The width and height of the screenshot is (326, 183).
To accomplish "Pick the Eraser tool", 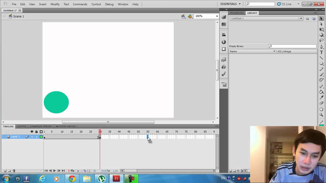I will (321, 103).
